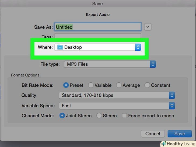Click the Save button
The image size is (196, 147).
pos(180,134)
